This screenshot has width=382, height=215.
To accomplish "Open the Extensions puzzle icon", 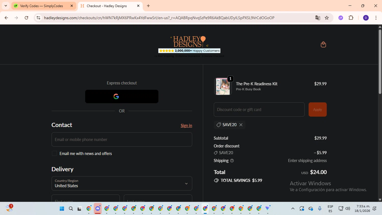I will tap(351, 18).
